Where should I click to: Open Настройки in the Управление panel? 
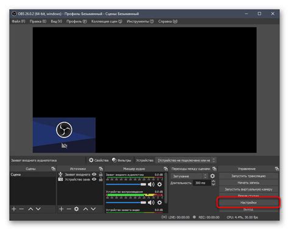[249, 203]
